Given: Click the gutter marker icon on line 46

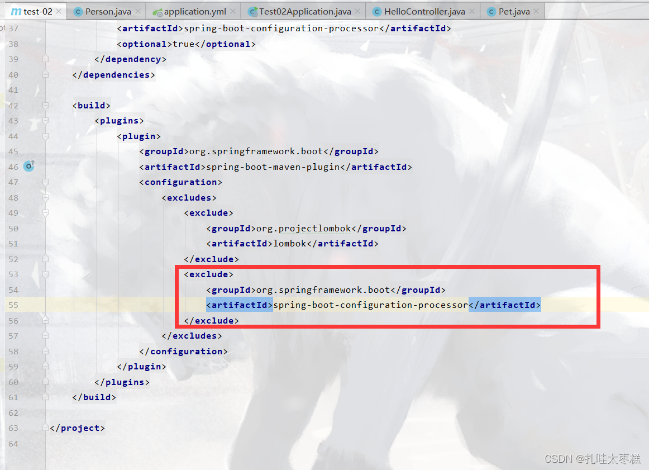Looking at the screenshot, I should [28, 166].
